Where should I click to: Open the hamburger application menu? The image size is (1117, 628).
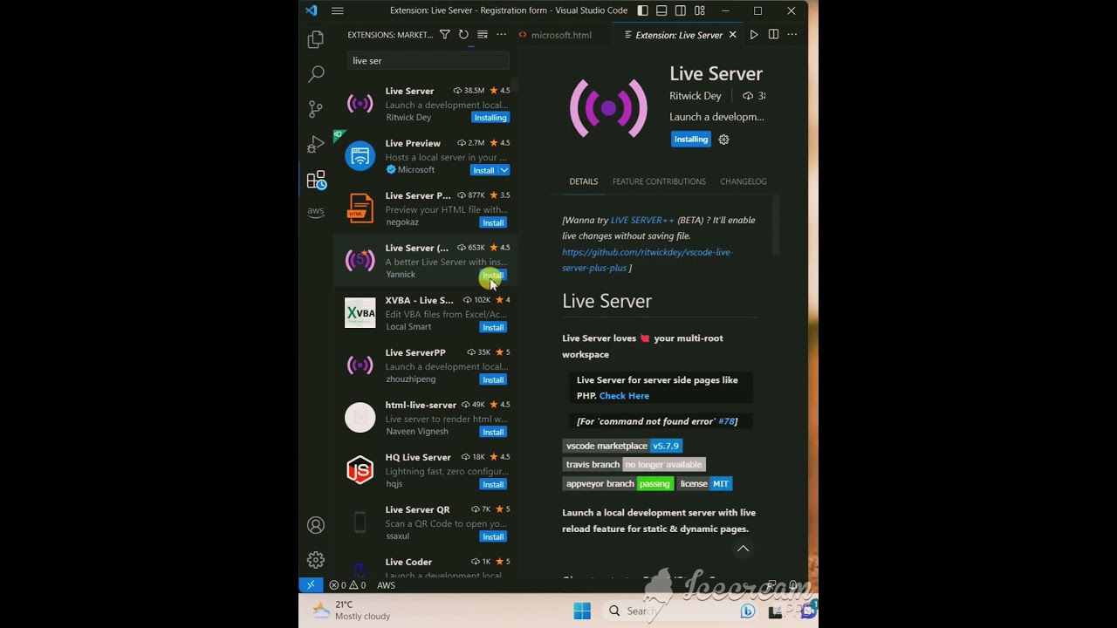(338, 10)
